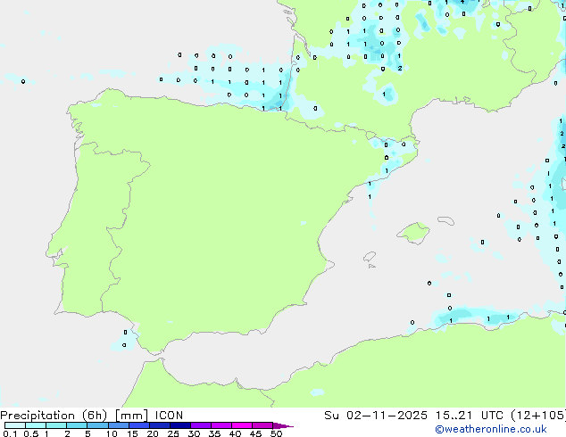Click Mallorca island on the map
566x437 pixels.
(x=414, y=234)
